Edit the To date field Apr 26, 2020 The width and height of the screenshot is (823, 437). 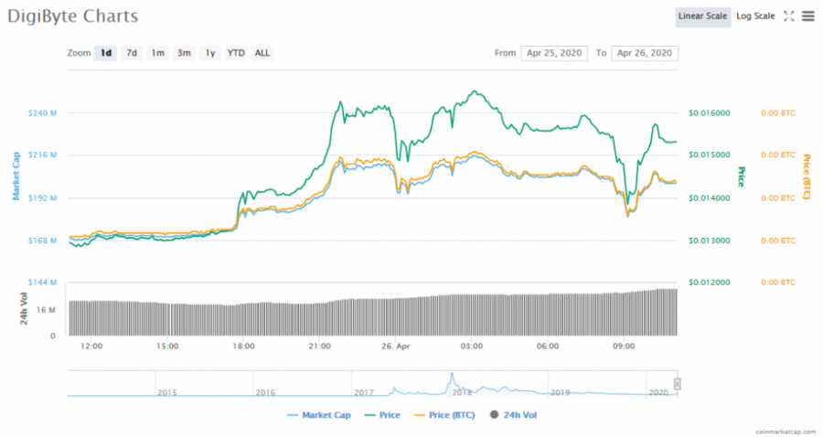tap(645, 53)
